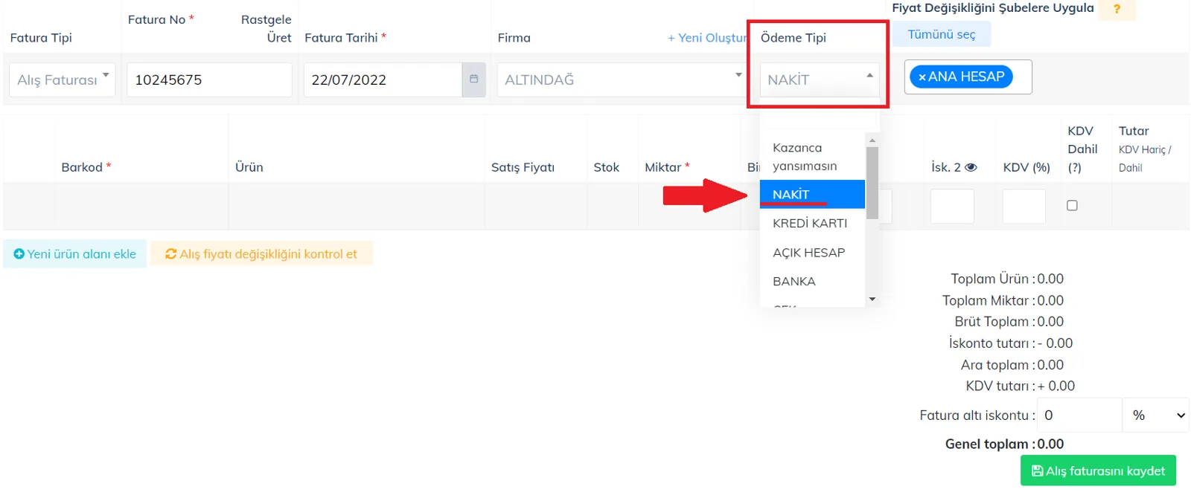1191x492 pixels.
Task: Click the payment list scroll-down arrow
Action: [x=872, y=299]
